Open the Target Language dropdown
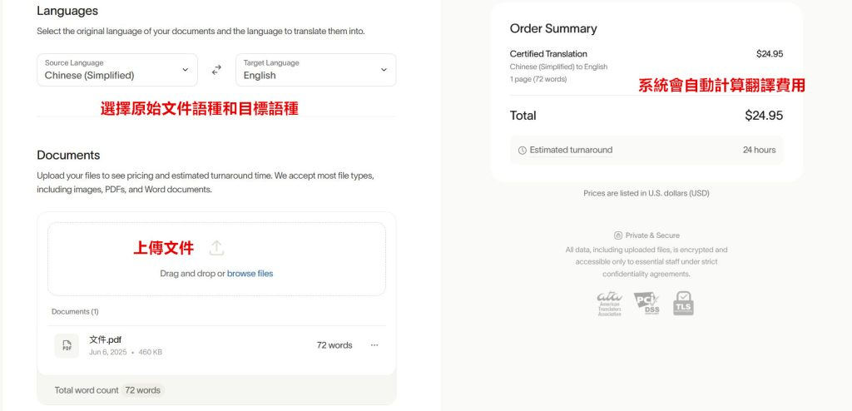 coord(315,70)
